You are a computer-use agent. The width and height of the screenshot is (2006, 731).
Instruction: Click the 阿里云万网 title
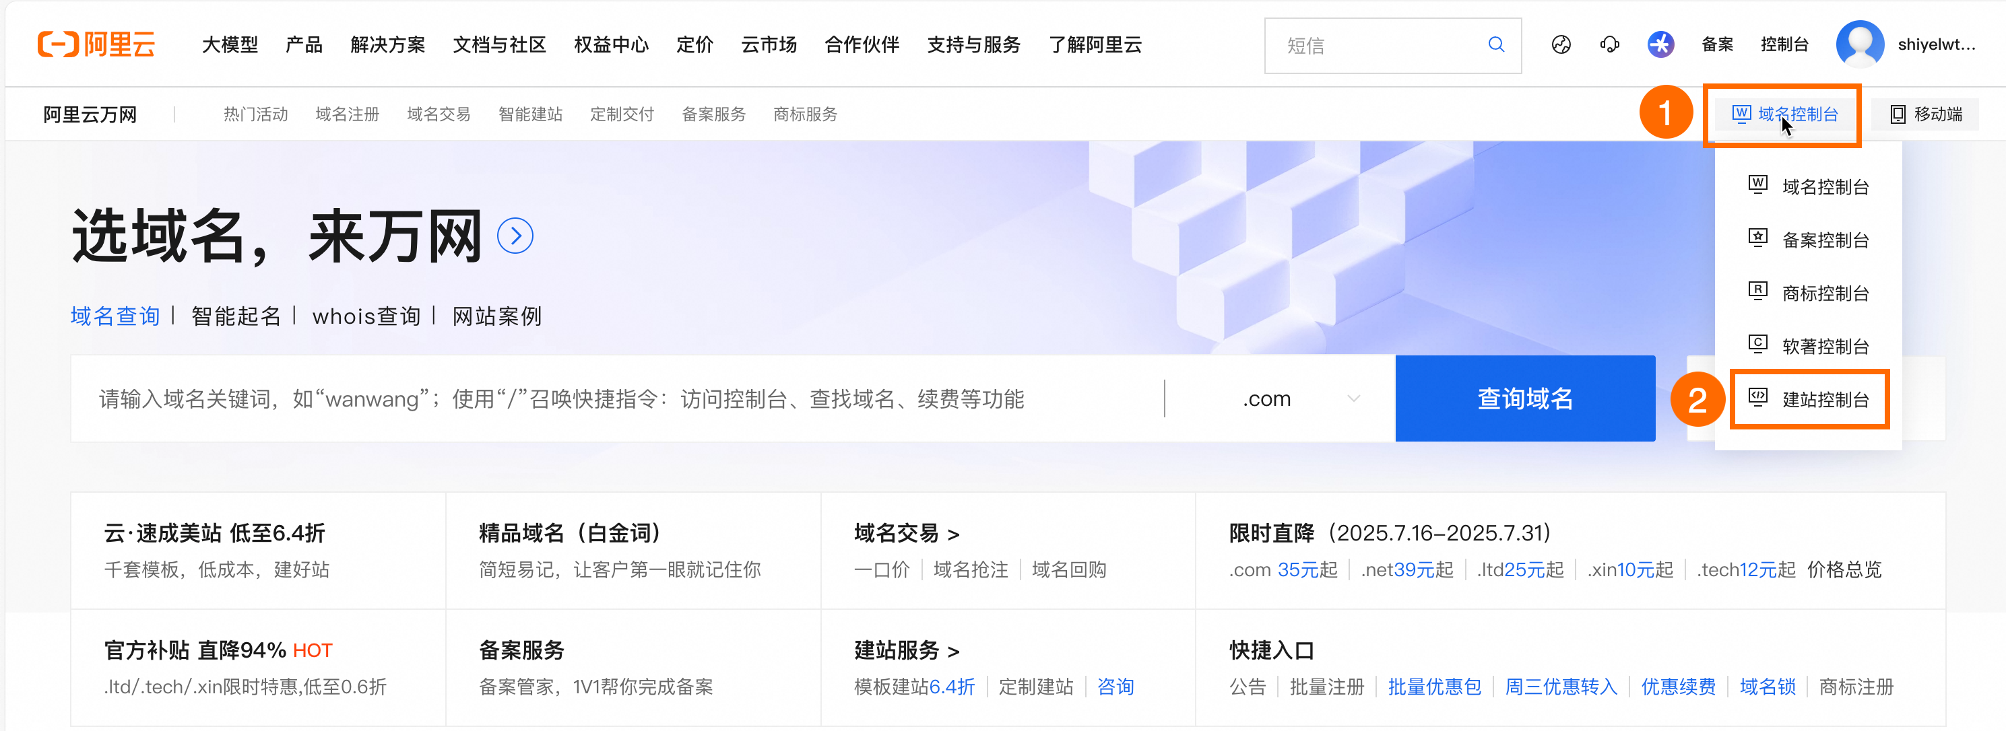point(90,114)
